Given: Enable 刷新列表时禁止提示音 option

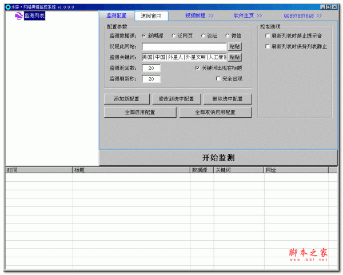Looking at the screenshot, I should tap(267, 36).
